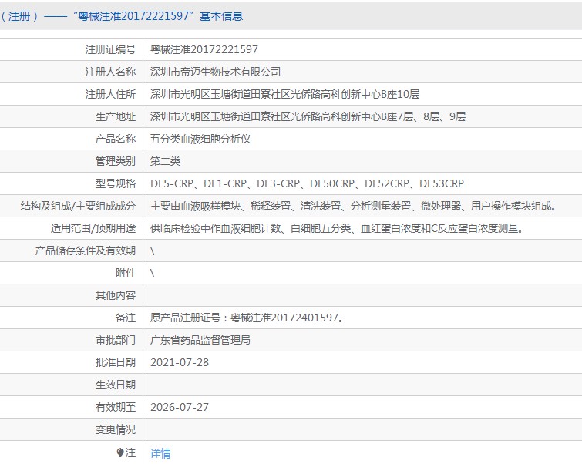
Task: Click the registration number value 粤械注准20172221597
Action: [x=204, y=49]
